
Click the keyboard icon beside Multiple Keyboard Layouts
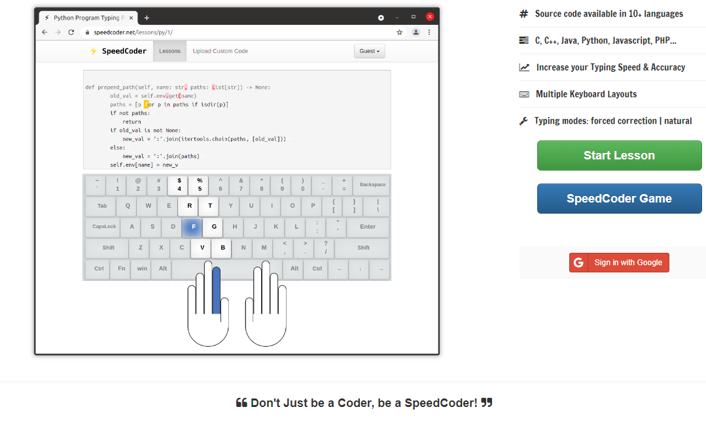click(524, 94)
